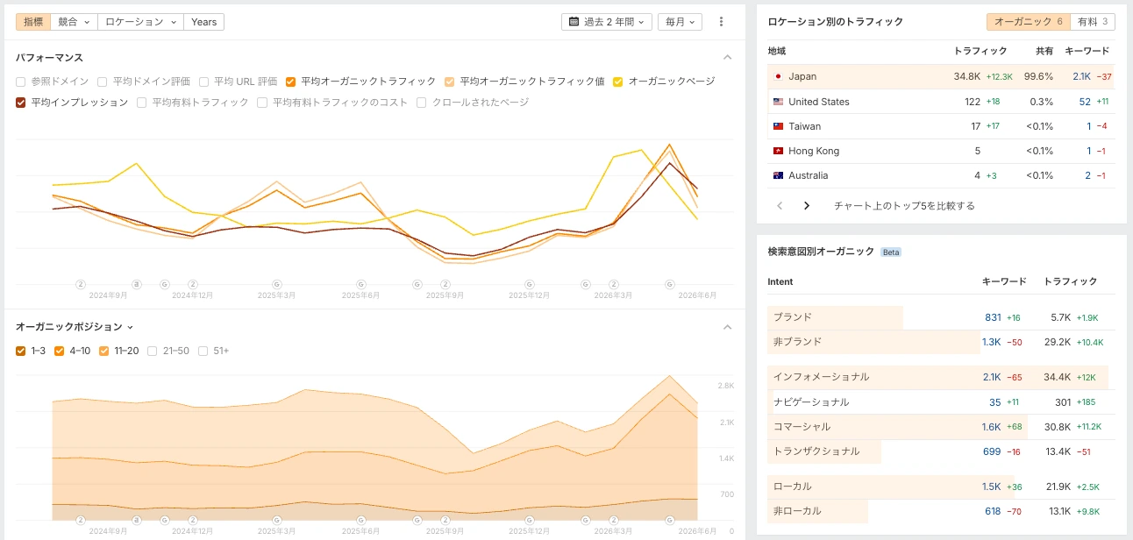Click the '2' marker above 2026年3月 in Performance chart
This screenshot has width=1133, height=540.
614,284
